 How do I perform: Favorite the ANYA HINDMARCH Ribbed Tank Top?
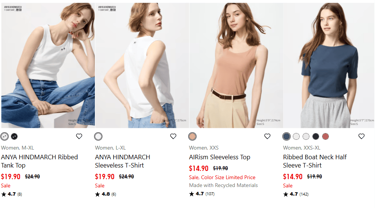click(x=79, y=136)
